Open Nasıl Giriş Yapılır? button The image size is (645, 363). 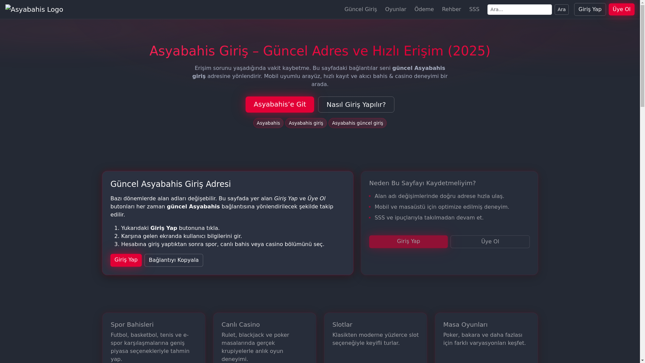[x=356, y=105]
